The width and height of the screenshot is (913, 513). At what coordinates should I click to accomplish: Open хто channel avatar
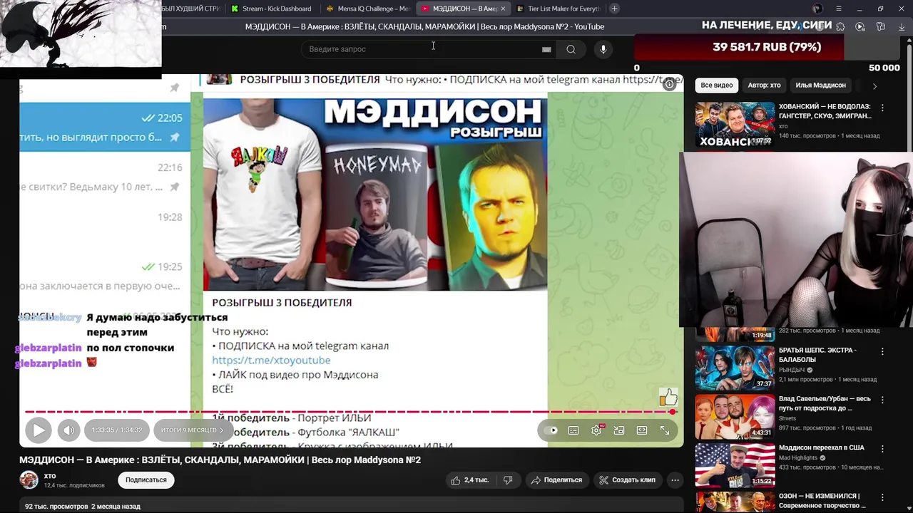[x=29, y=480]
